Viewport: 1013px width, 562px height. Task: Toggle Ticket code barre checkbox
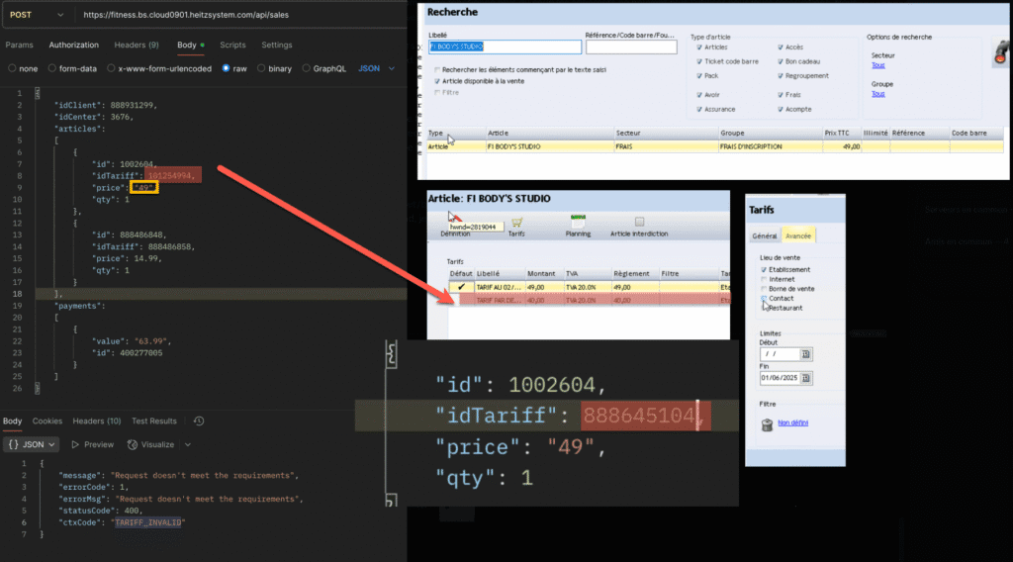pos(699,61)
